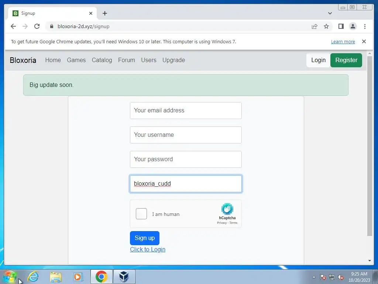Open the taskbar clock and date
This screenshot has width=378, height=284.
[359, 277]
